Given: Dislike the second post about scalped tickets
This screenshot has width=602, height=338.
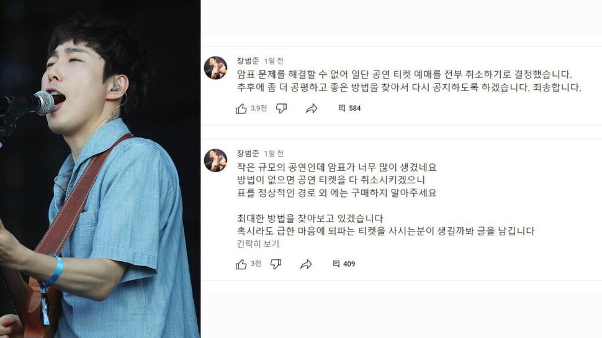Looking at the screenshot, I should pyautogui.click(x=276, y=264).
